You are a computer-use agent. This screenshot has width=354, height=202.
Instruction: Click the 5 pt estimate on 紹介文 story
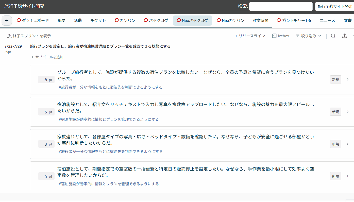(x=46, y=112)
